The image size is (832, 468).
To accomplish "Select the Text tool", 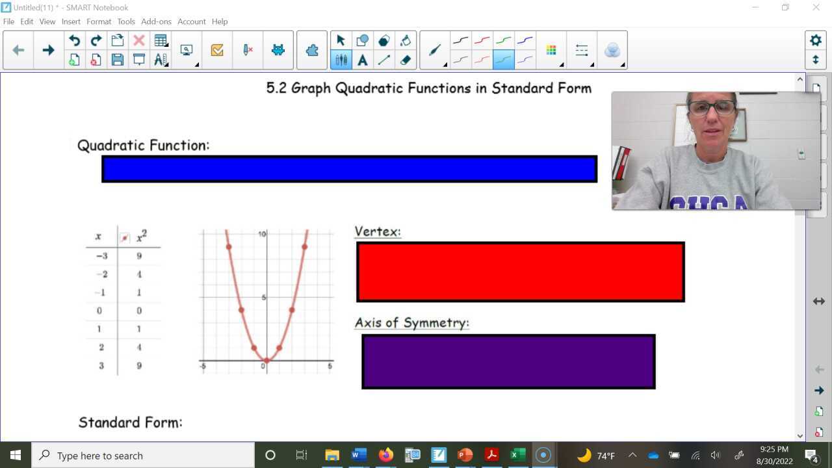I will [x=362, y=59].
